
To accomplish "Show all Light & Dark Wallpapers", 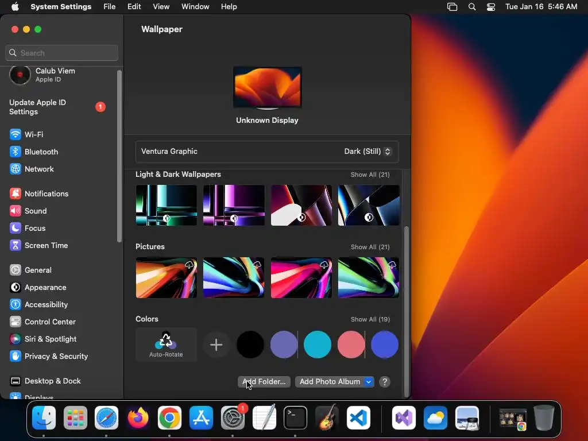I will pyautogui.click(x=370, y=175).
